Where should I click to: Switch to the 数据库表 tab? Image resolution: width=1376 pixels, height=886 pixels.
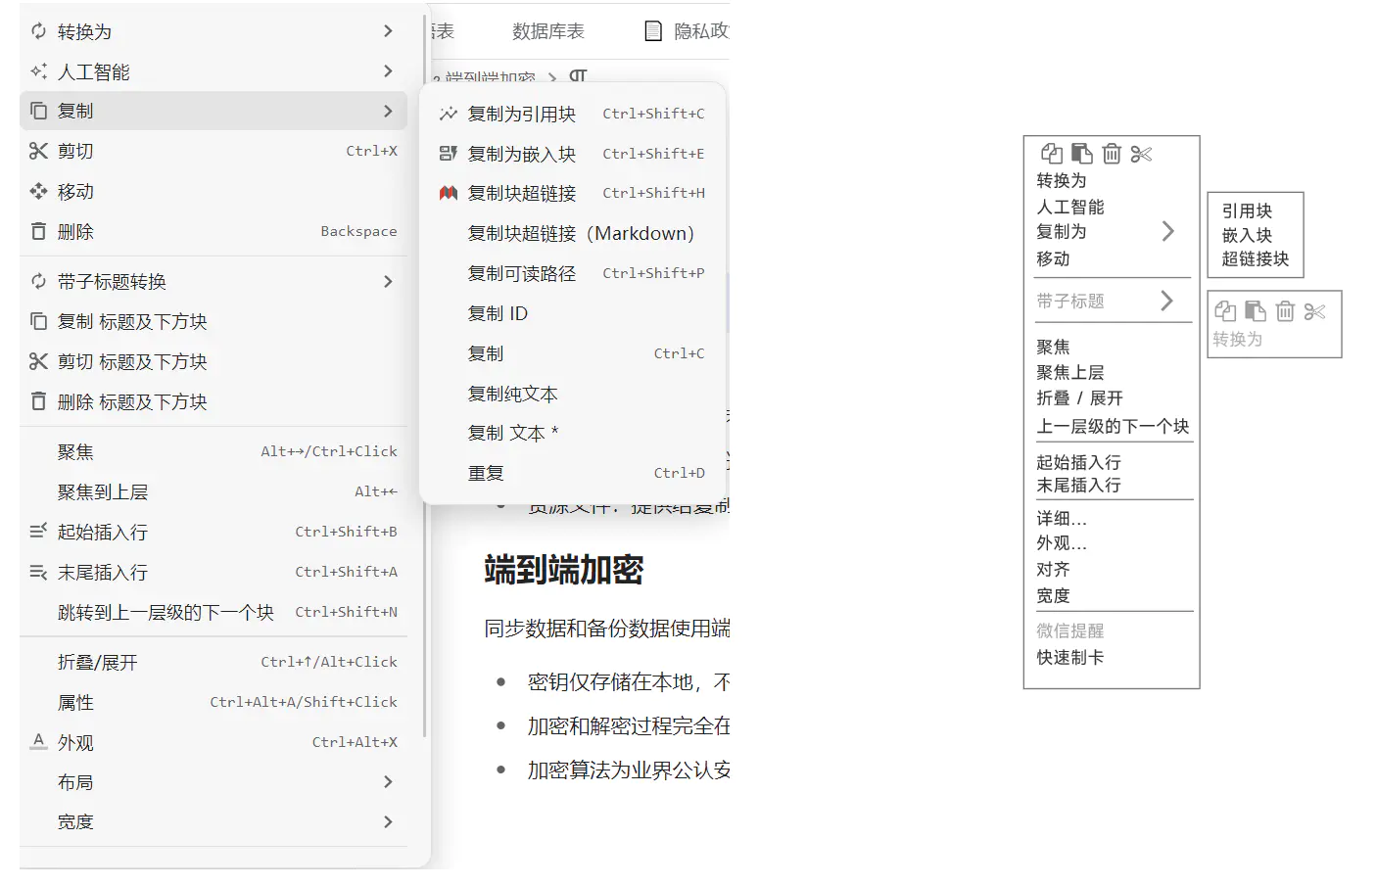pyautogui.click(x=547, y=31)
